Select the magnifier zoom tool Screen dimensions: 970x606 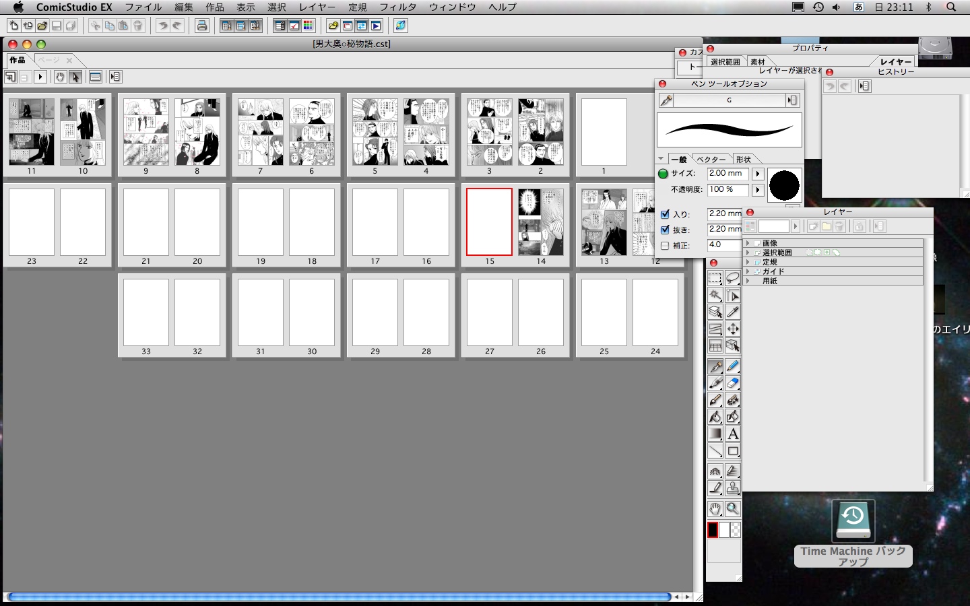(x=733, y=509)
